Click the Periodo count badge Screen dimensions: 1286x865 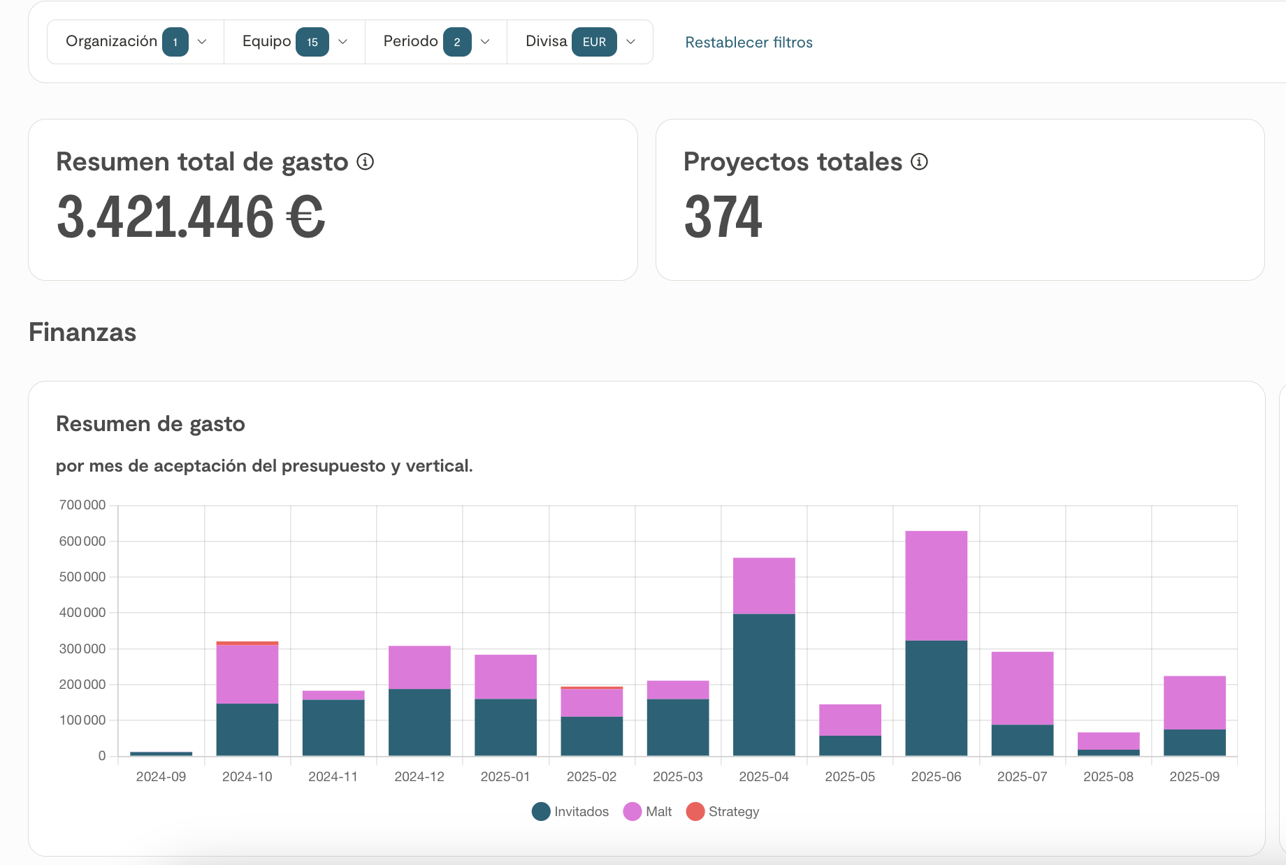(x=457, y=42)
